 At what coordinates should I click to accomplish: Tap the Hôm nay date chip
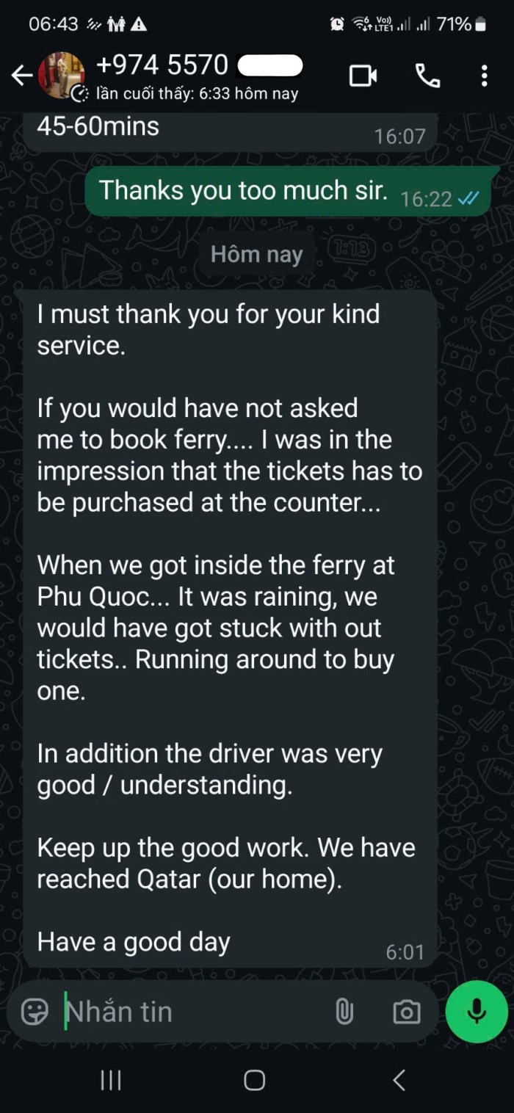[x=256, y=254]
